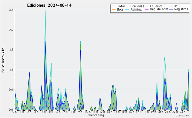The height and width of the screenshot is (118, 192).
Task: Click the magenta Reg. de adm. legend line
Action: click(147, 9)
